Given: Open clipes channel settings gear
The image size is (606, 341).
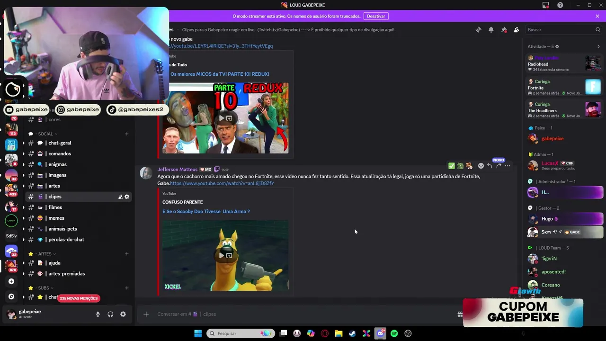Looking at the screenshot, I should point(127,197).
